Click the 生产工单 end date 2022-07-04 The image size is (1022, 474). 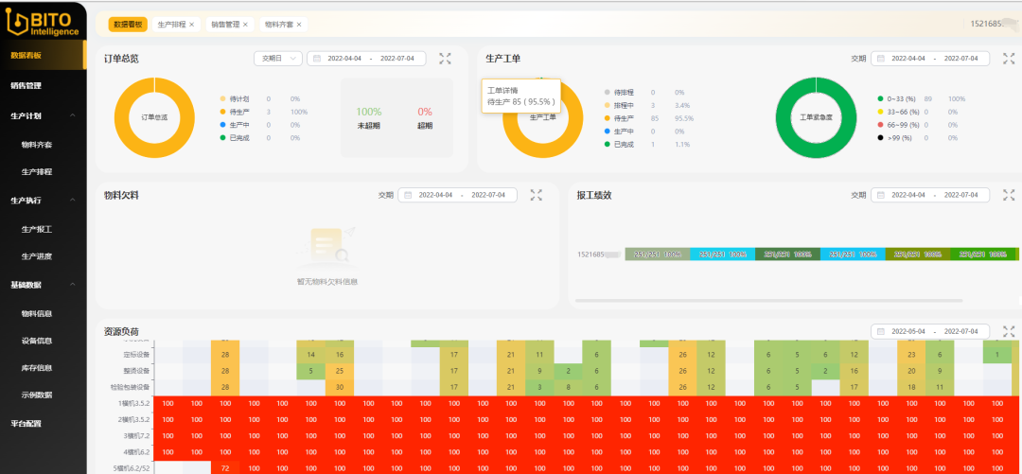960,59
